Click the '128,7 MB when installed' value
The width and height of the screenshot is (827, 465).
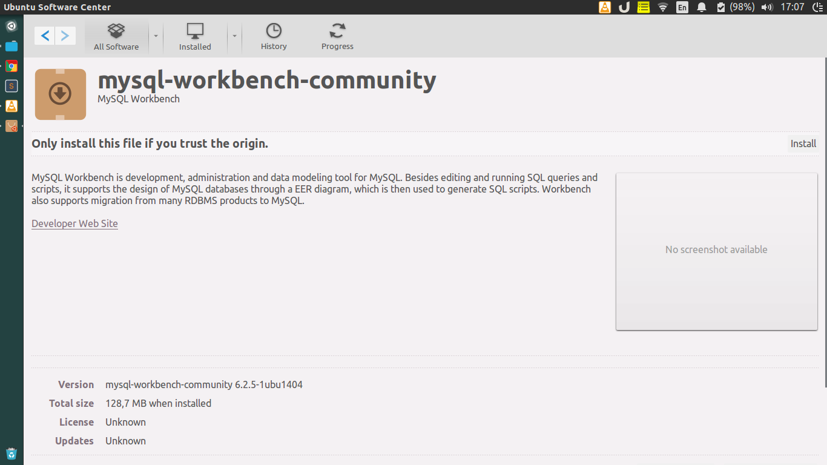click(159, 403)
